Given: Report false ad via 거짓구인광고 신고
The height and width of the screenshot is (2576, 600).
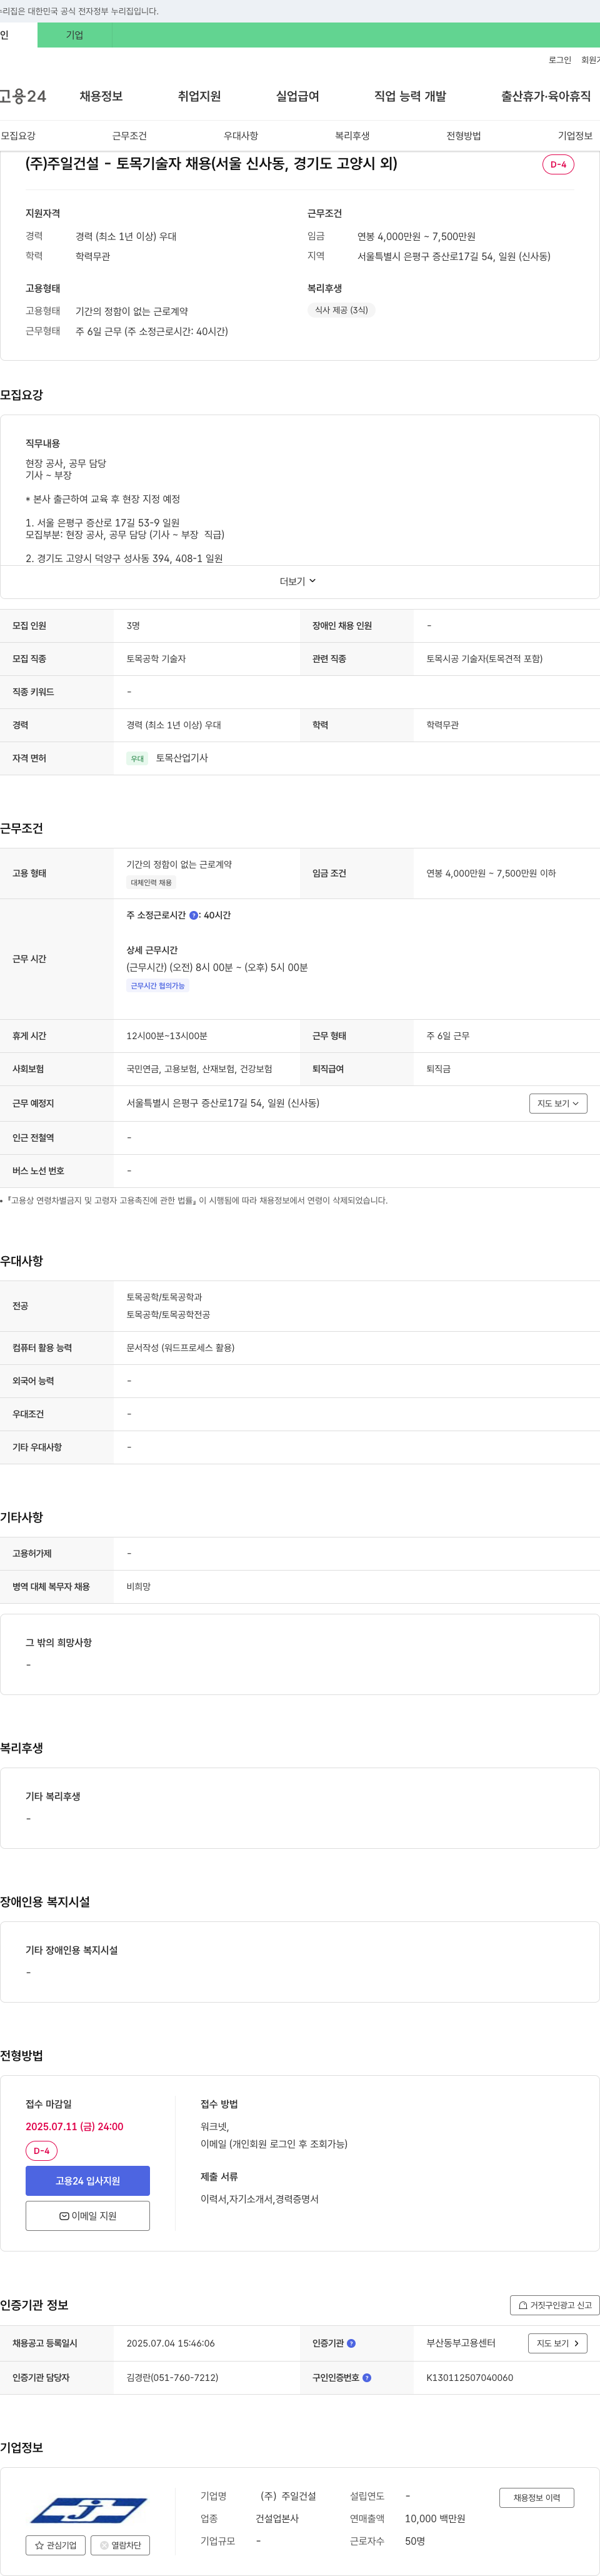Looking at the screenshot, I should [555, 2305].
